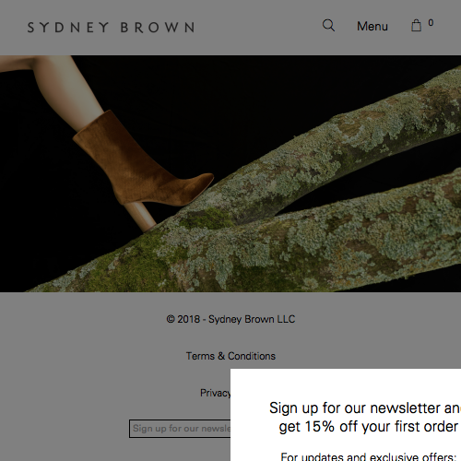Click the "© 2018 - Sydney Brown LLC" text

(x=230, y=319)
